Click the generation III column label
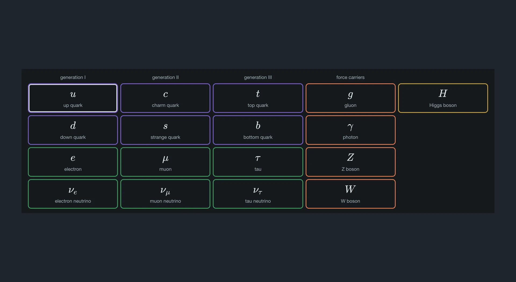Viewport: 516px width, 282px height. pyautogui.click(x=258, y=77)
